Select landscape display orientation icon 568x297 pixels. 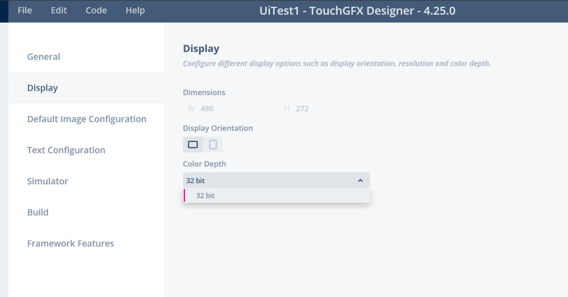coord(193,145)
